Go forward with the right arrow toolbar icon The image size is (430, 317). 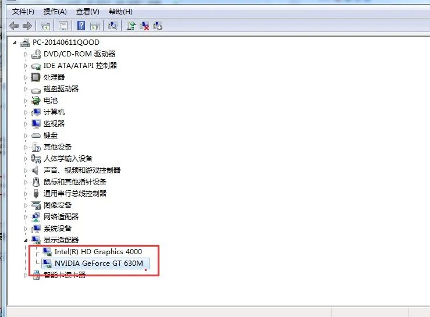coord(27,26)
